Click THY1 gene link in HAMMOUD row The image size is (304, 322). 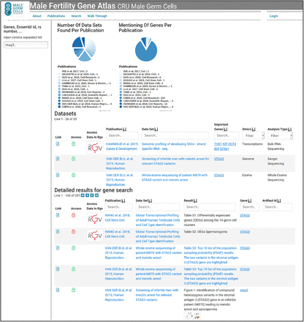218,144
